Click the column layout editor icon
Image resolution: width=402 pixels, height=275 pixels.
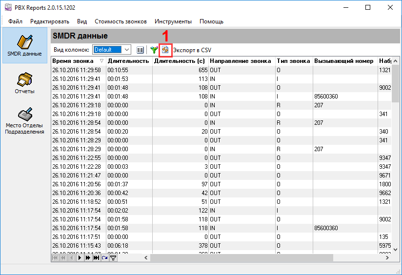coord(140,50)
